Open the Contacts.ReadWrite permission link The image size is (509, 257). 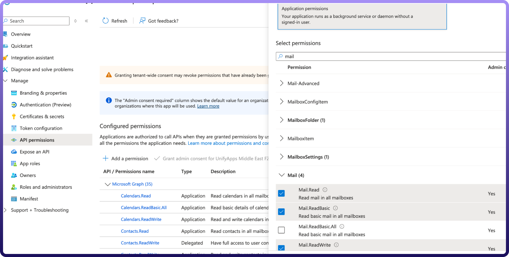(x=140, y=243)
